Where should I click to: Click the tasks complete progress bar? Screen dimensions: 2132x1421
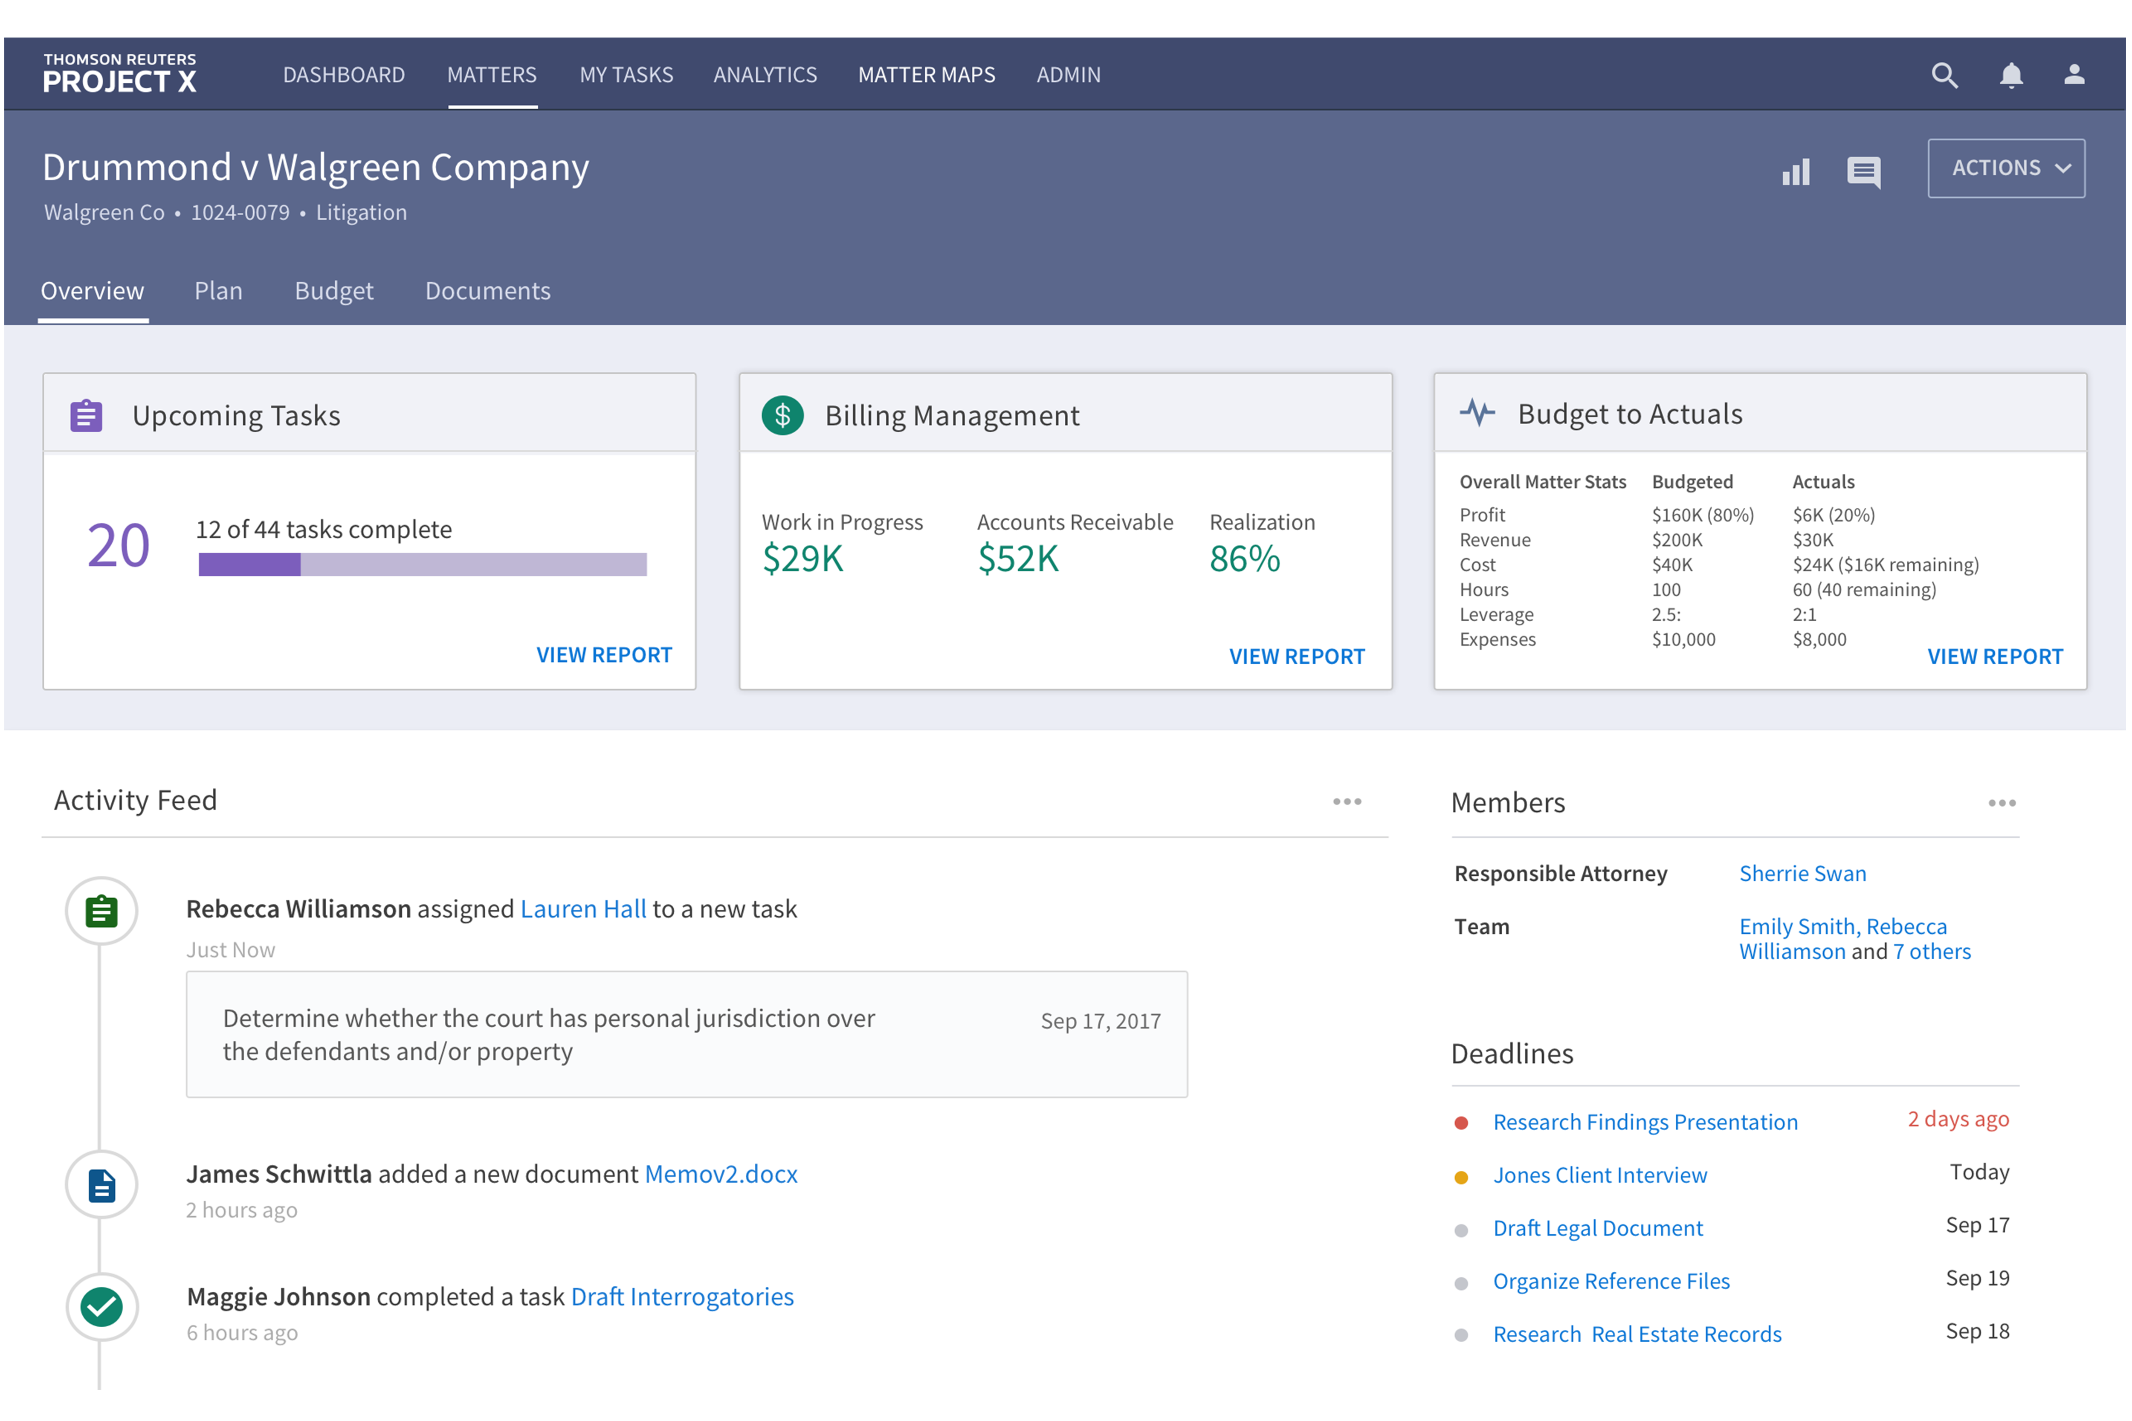(423, 565)
